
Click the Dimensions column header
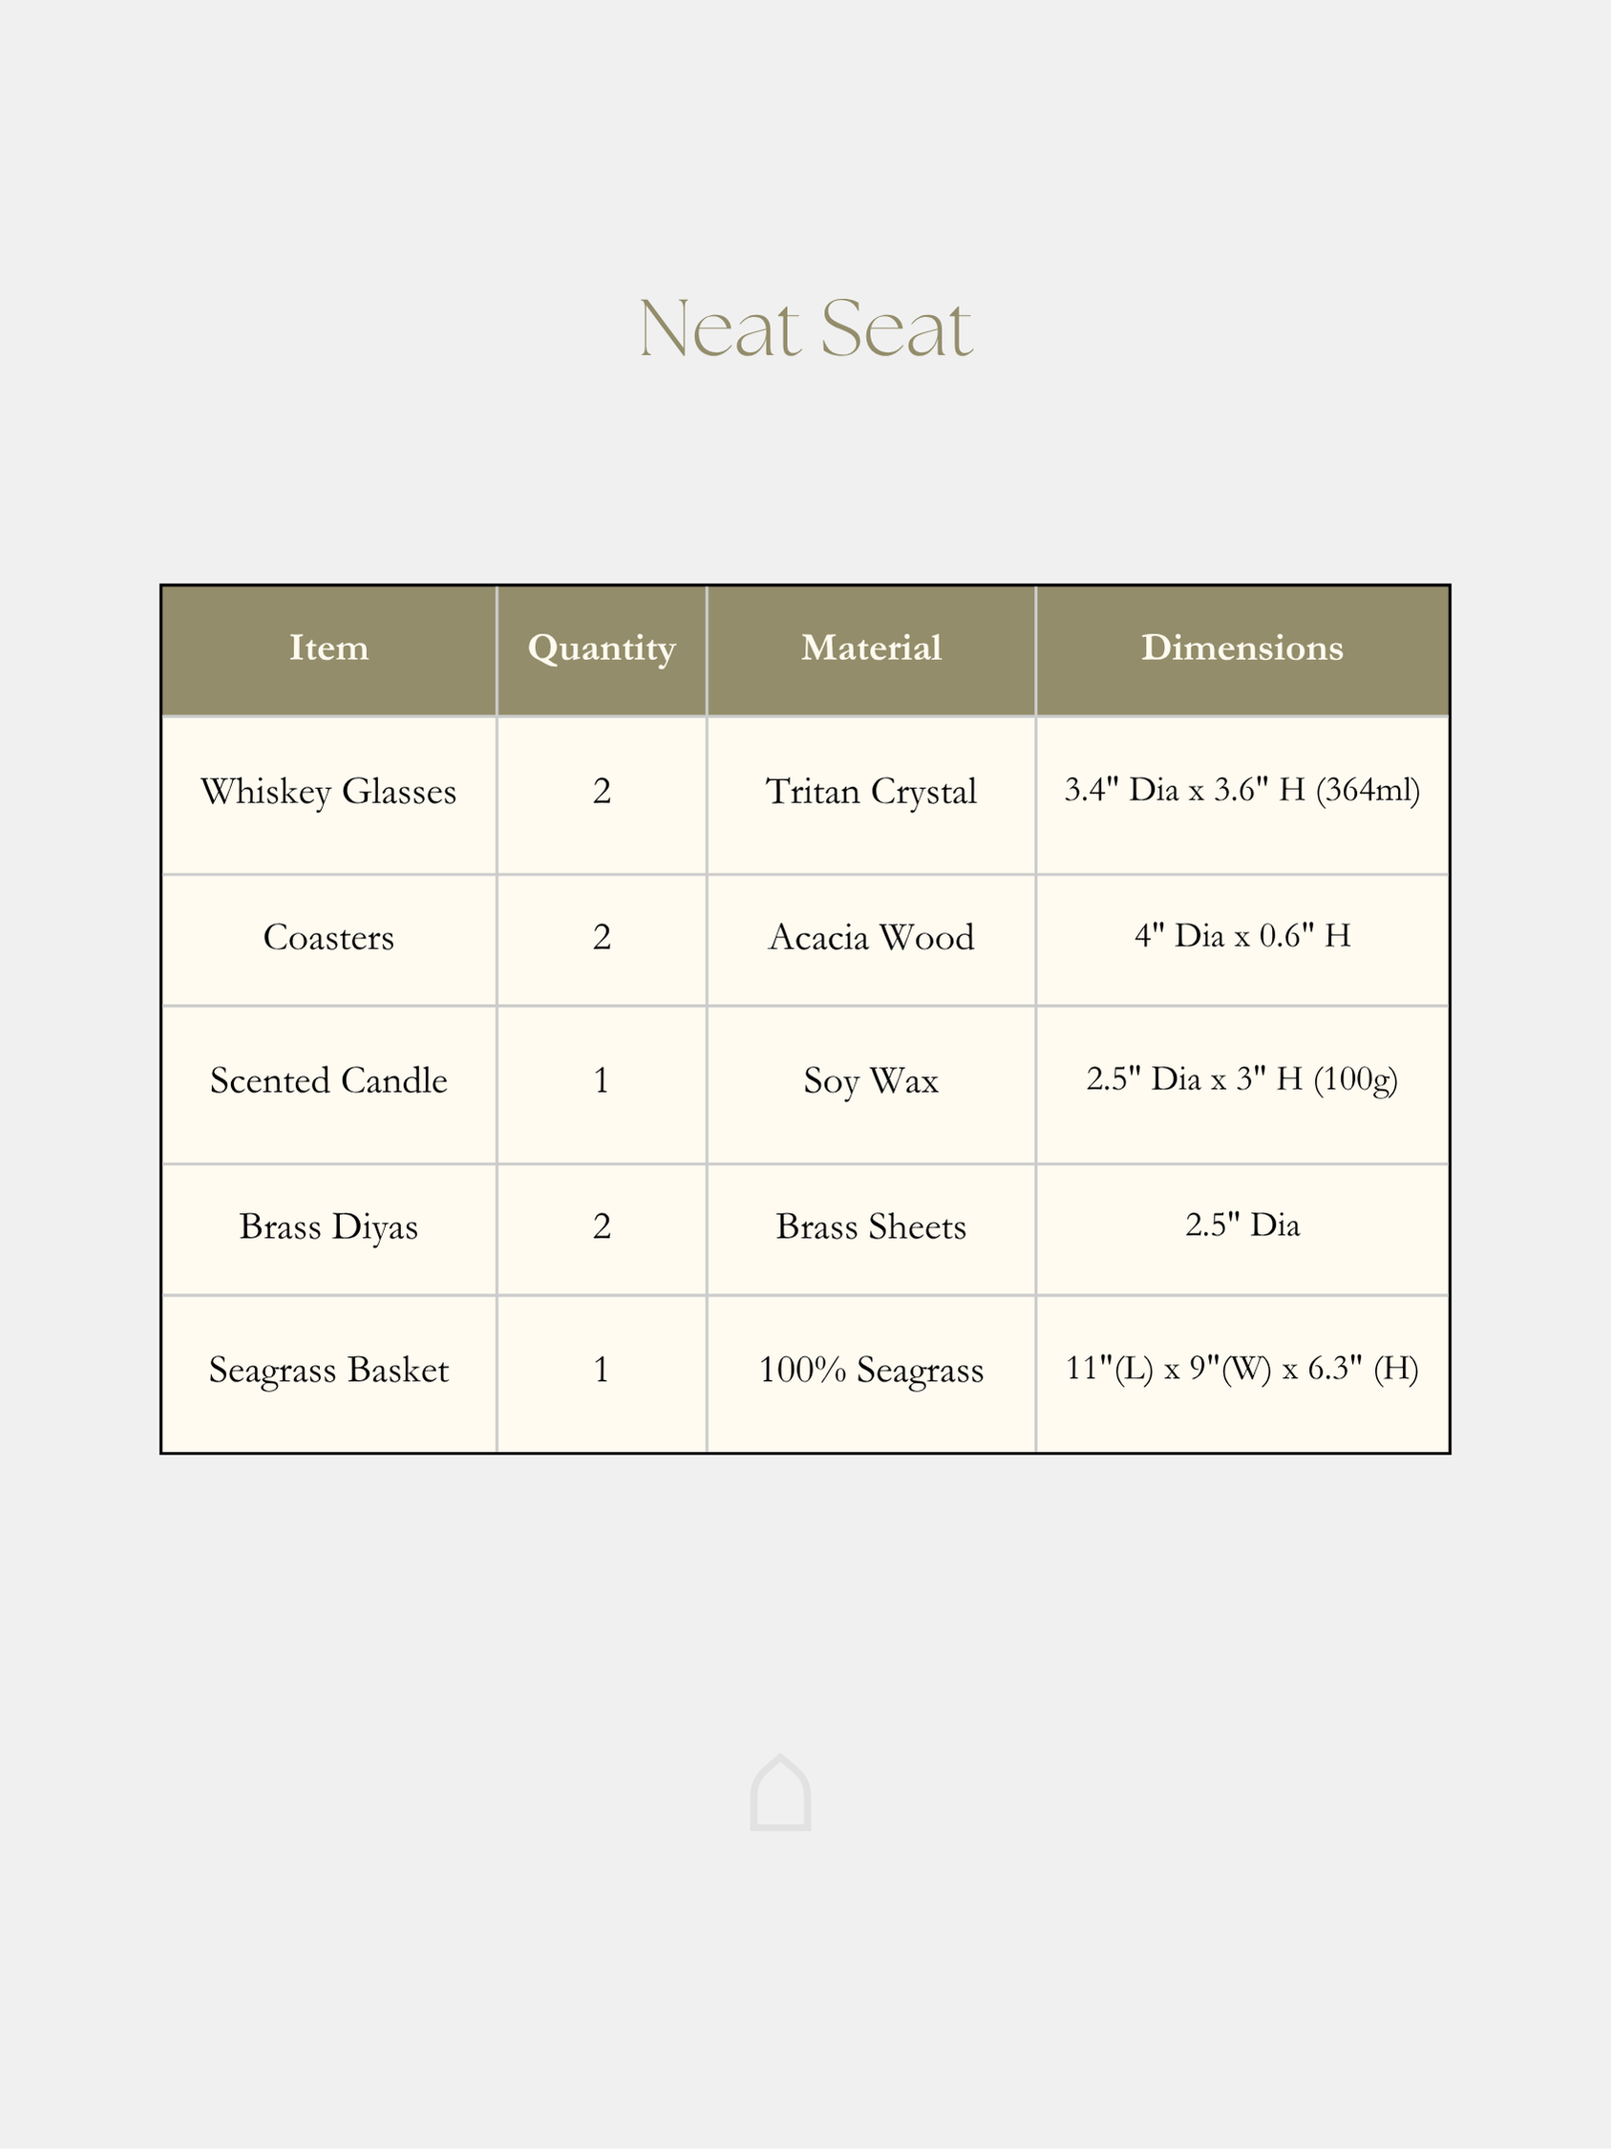pyautogui.click(x=1242, y=648)
